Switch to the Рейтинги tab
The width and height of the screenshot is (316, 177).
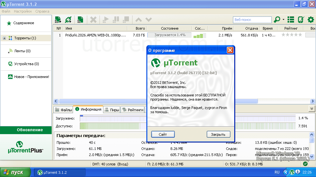133,110
